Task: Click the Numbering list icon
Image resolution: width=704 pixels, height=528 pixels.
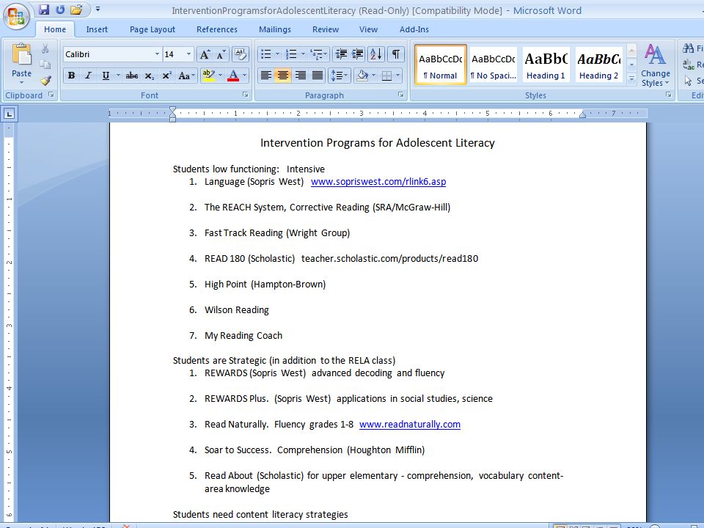Action: coord(291,54)
